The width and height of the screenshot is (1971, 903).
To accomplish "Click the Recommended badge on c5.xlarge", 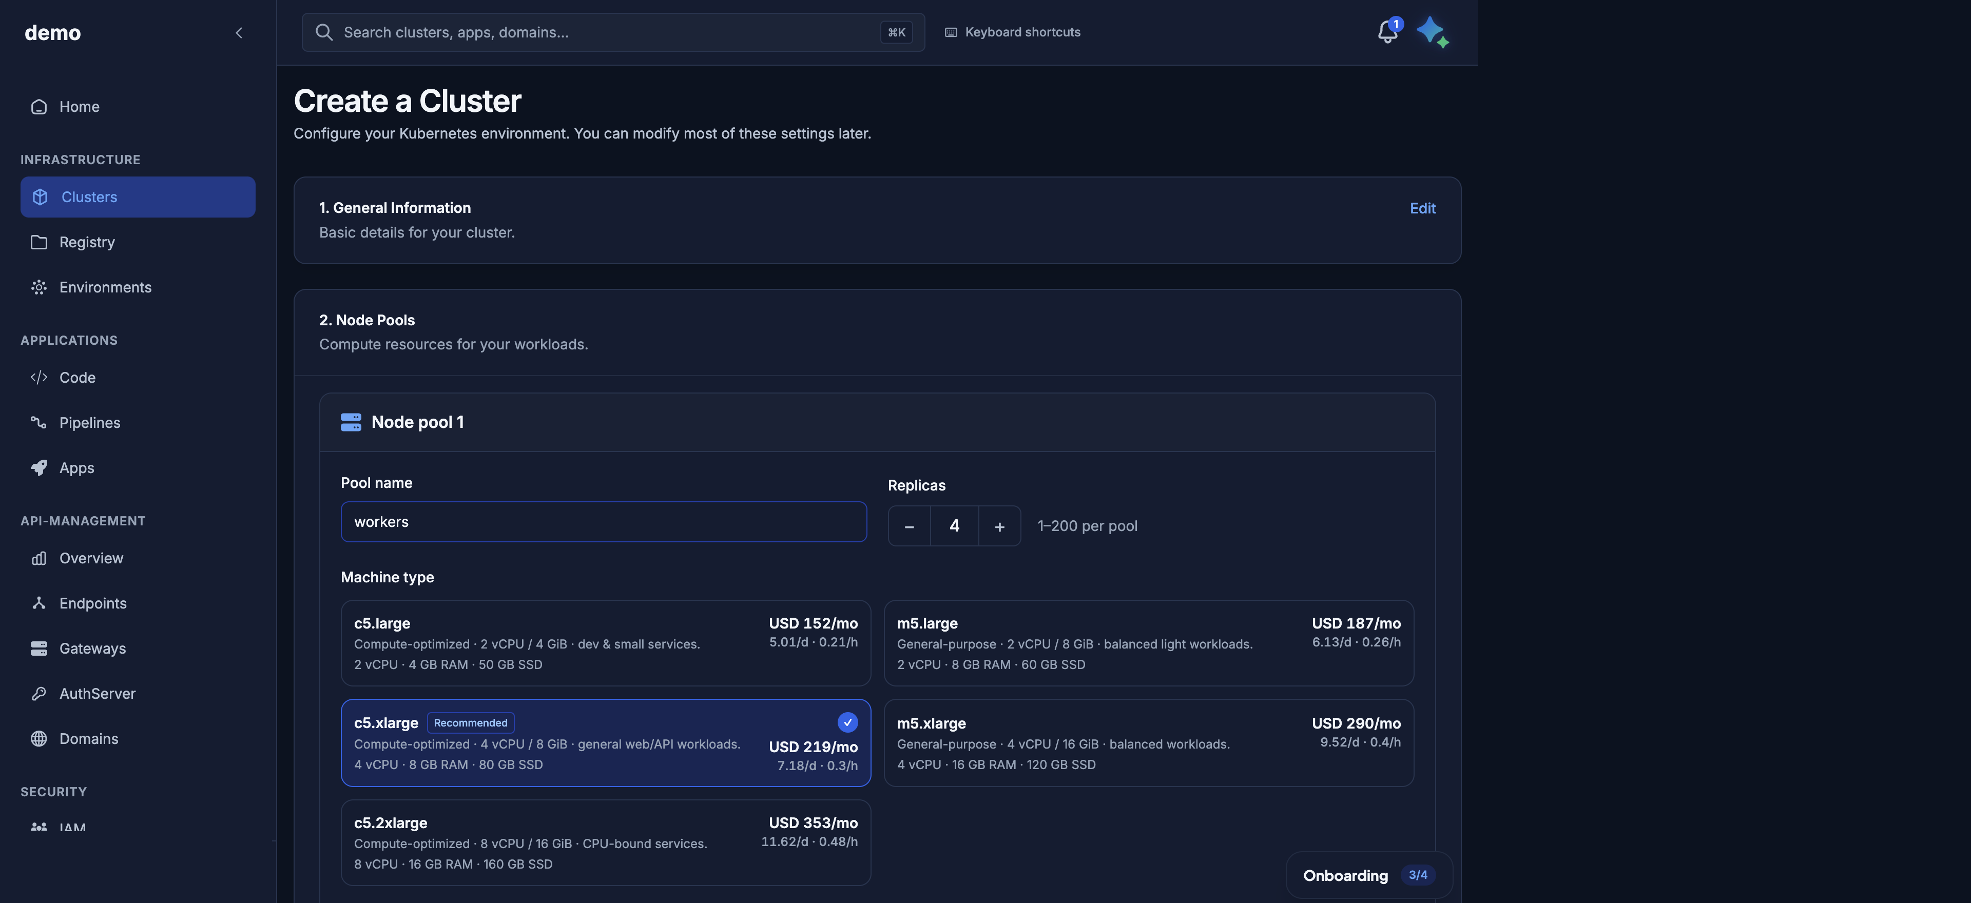I will 471,722.
